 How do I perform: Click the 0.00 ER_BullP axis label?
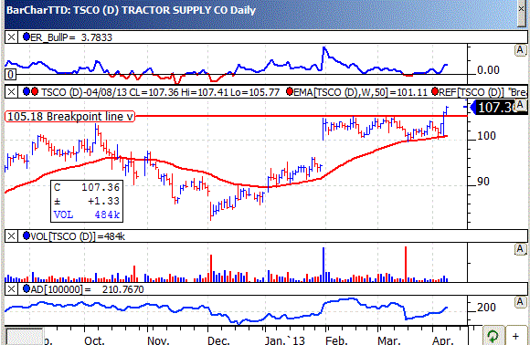(488, 70)
